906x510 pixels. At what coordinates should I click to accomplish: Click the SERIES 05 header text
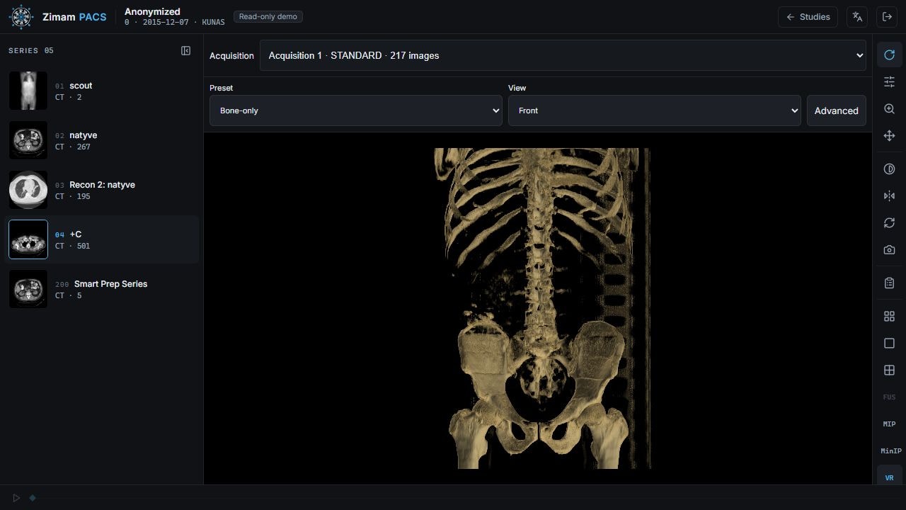31,51
